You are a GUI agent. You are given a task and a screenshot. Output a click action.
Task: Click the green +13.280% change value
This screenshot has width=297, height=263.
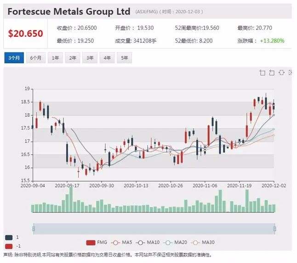coord(272,41)
